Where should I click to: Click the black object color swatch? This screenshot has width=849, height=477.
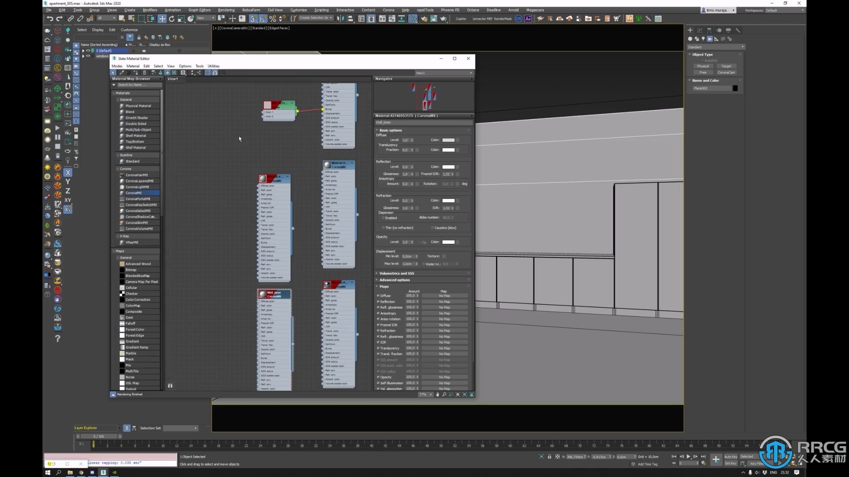pos(735,88)
